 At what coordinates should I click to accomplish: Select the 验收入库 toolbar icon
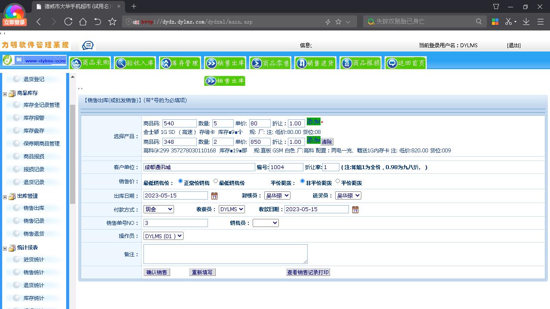click(x=135, y=63)
